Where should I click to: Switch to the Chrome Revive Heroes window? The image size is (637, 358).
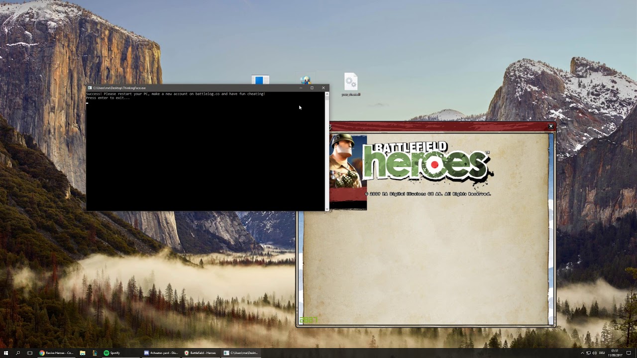click(x=57, y=353)
